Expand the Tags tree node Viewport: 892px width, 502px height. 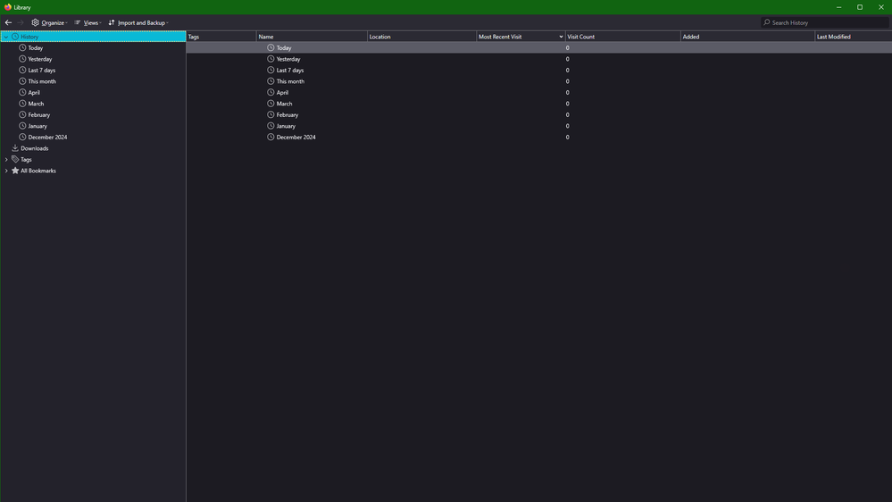6,160
